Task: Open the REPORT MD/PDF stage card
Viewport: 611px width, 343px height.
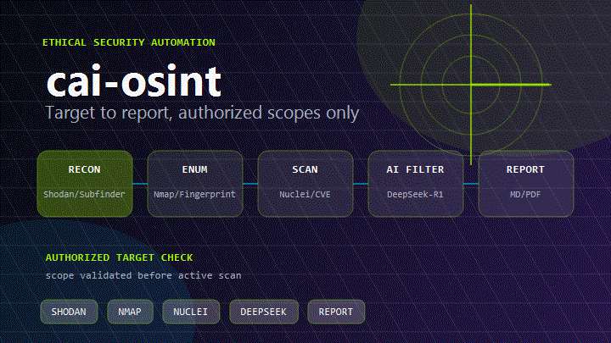Action: point(526,184)
